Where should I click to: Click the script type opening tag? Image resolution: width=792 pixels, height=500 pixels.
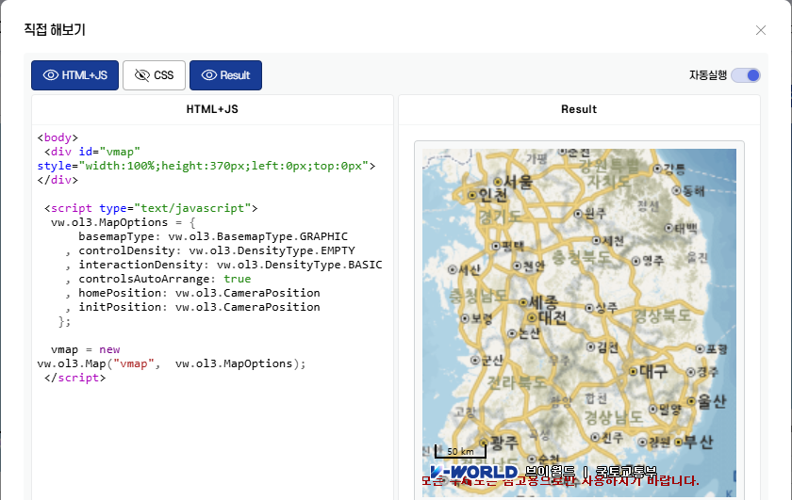[151, 208]
